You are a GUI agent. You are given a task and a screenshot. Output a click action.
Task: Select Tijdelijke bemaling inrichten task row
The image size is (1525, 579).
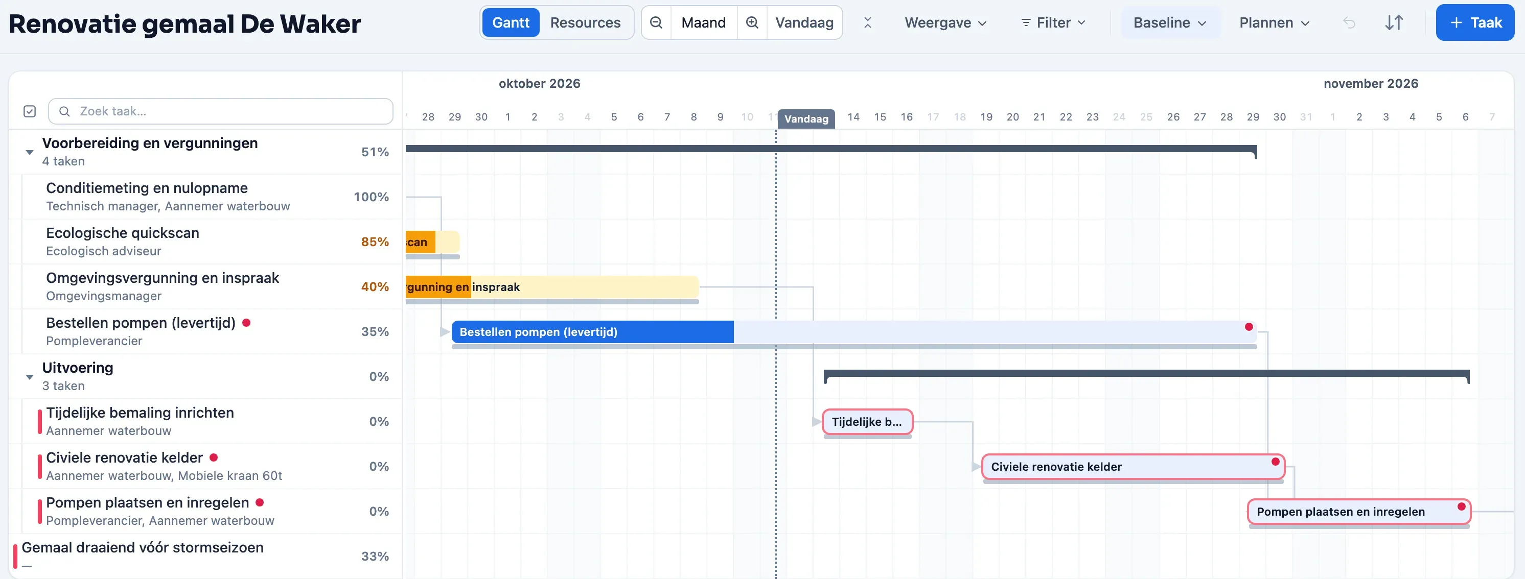pyautogui.click(x=205, y=422)
